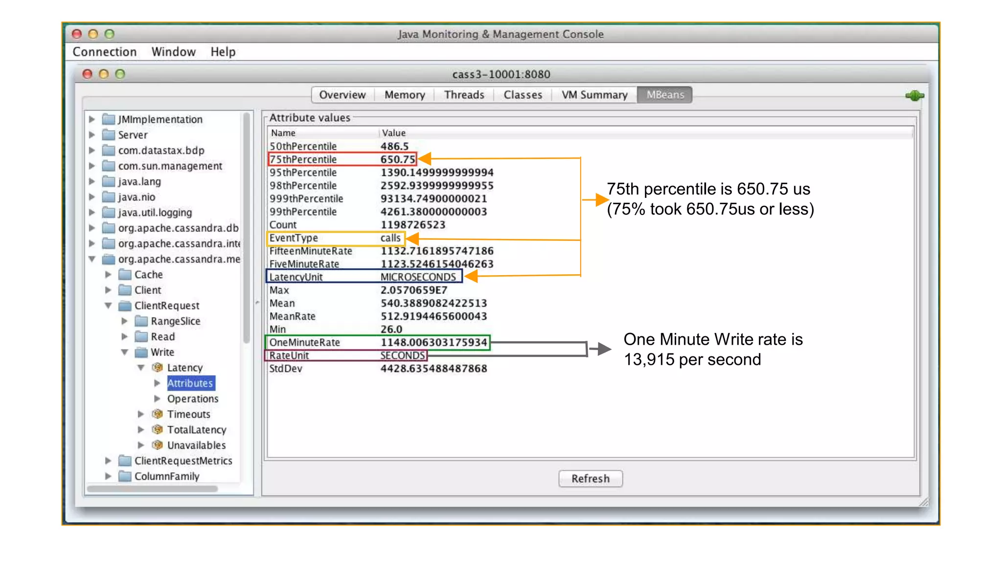Screen dimensions: 1002x564
Task: Click the MBean tree vertical scrollbar
Action: [x=247, y=228]
